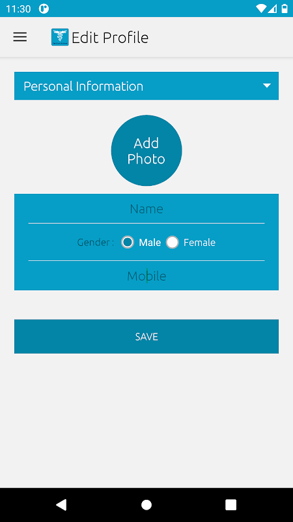Focus the Name input field
This screenshot has height=522, width=293.
[x=146, y=209]
